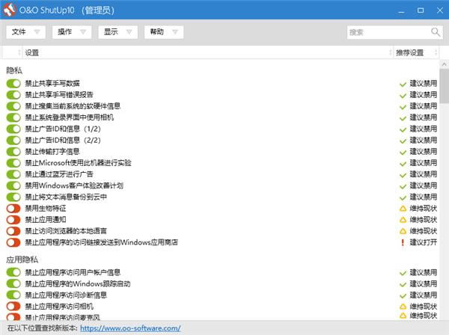Open the 帮助 dropdown menu
The width and height of the screenshot is (449, 335).
[164, 31]
